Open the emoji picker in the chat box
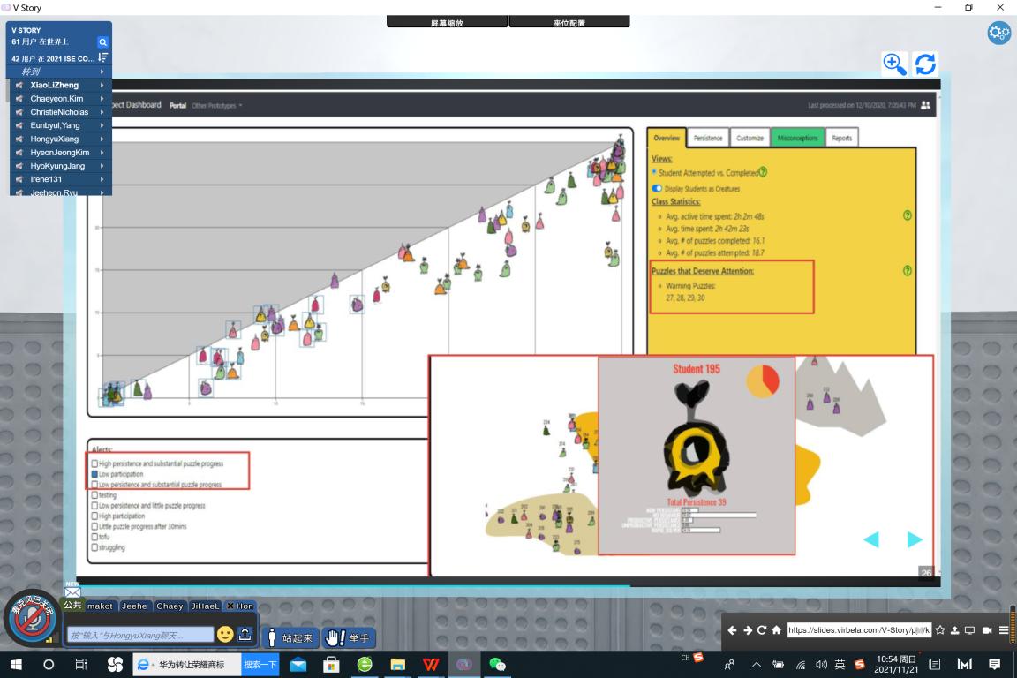The width and height of the screenshot is (1017, 678). pyautogui.click(x=225, y=635)
